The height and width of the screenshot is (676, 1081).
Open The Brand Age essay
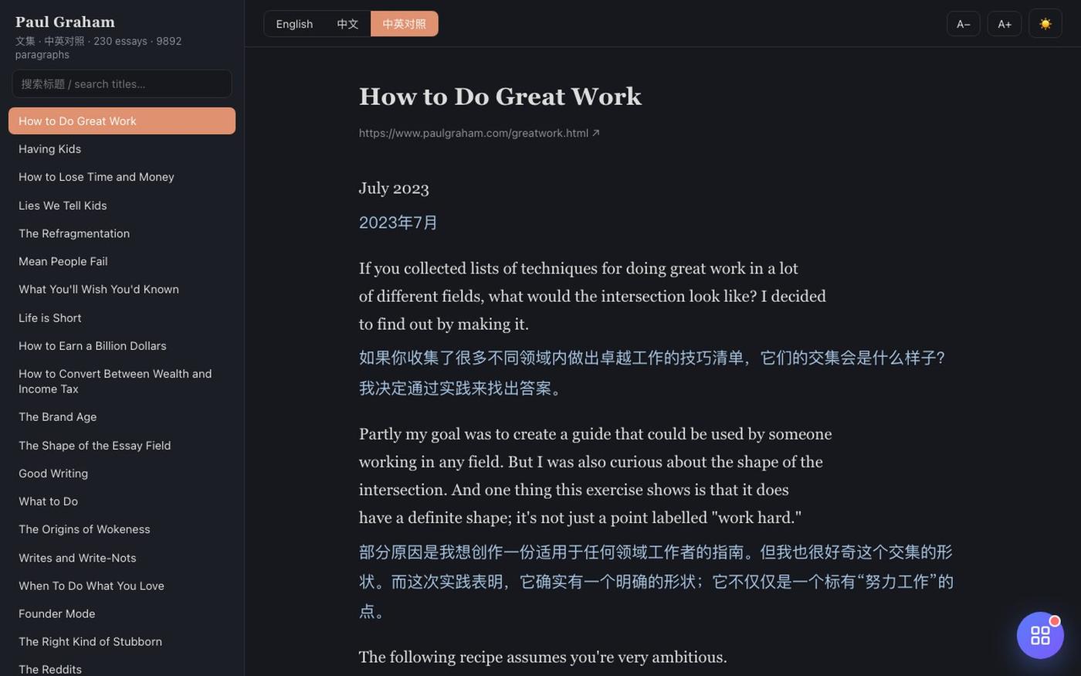pos(122,416)
